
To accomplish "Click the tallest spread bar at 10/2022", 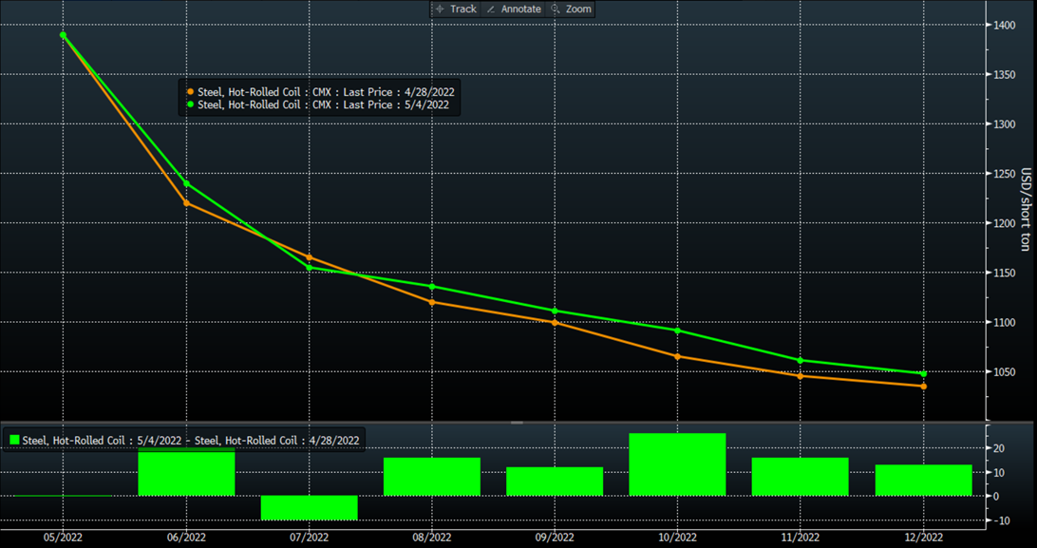I will click(677, 464).
